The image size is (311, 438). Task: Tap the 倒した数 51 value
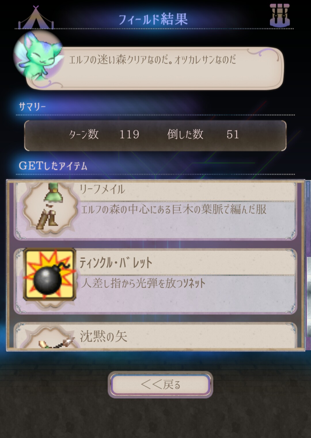[x=233, y=134]
